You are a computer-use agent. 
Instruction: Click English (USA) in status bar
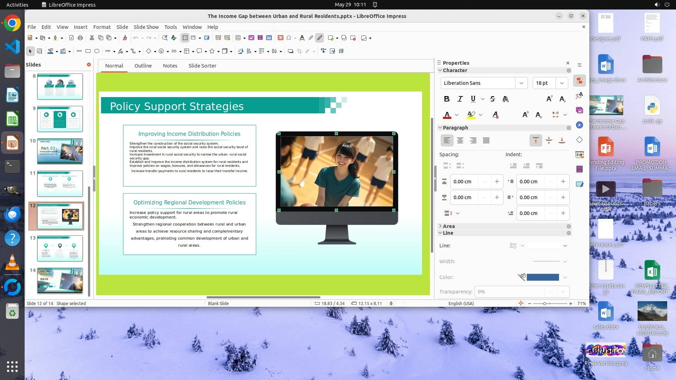click(461, 303)
